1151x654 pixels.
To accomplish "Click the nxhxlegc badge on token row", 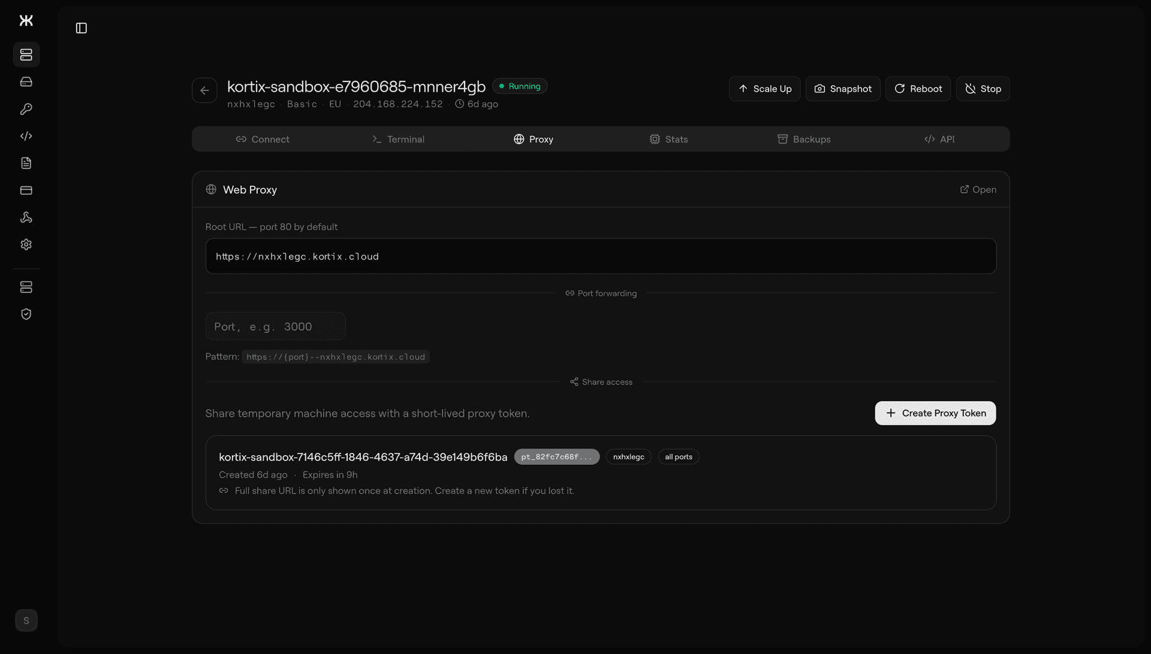I will [628, 457].
